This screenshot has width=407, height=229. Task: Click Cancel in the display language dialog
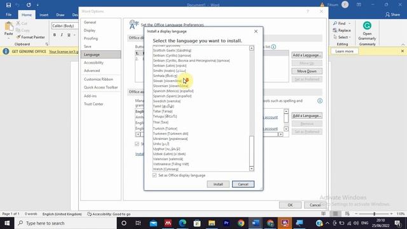tap(243, 184)
